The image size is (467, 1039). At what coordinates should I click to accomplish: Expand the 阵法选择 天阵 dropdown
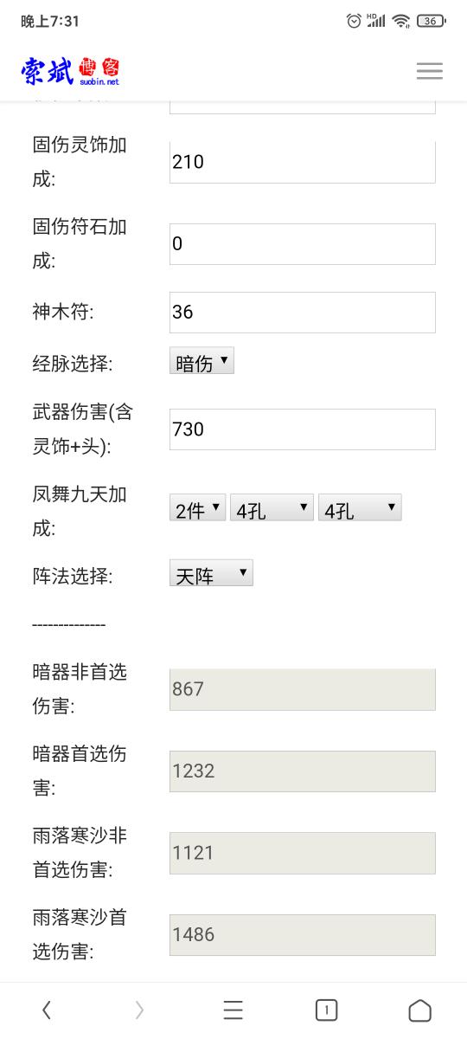pos(211,573)
